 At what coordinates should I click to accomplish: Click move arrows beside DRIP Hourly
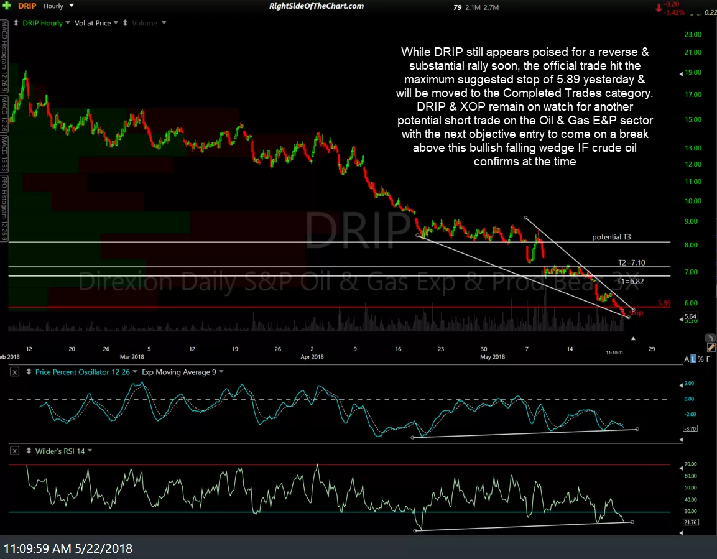click(16, 23)
